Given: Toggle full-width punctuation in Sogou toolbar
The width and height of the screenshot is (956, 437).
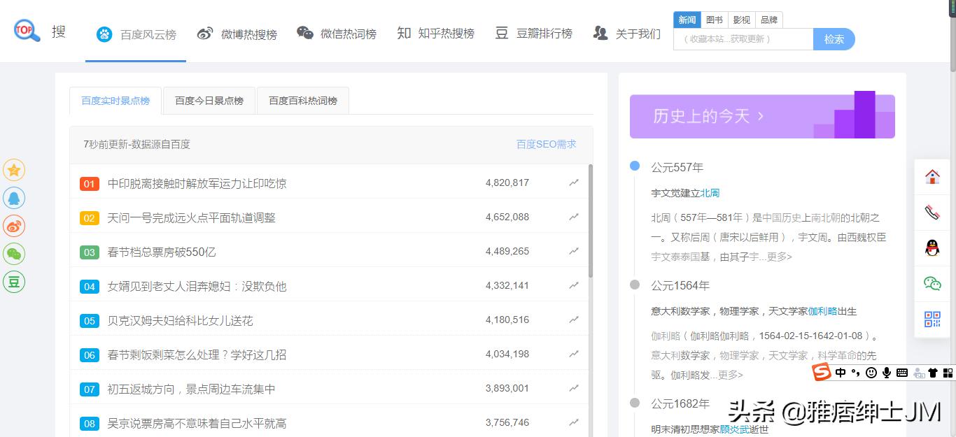Looking at the screenshot, I should [855, 373].
